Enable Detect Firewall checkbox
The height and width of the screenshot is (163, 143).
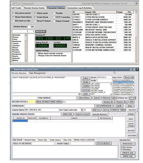tap(54, 21)
